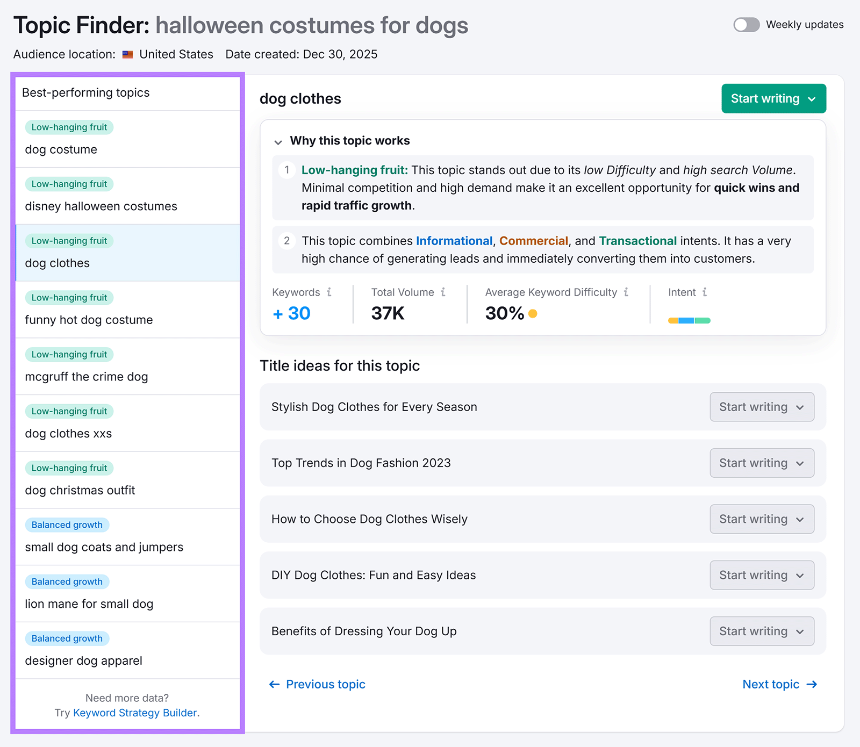The image size is (860, 747).
Task: Open Keyword Strategy Builder link
Action: pos(135,713)
